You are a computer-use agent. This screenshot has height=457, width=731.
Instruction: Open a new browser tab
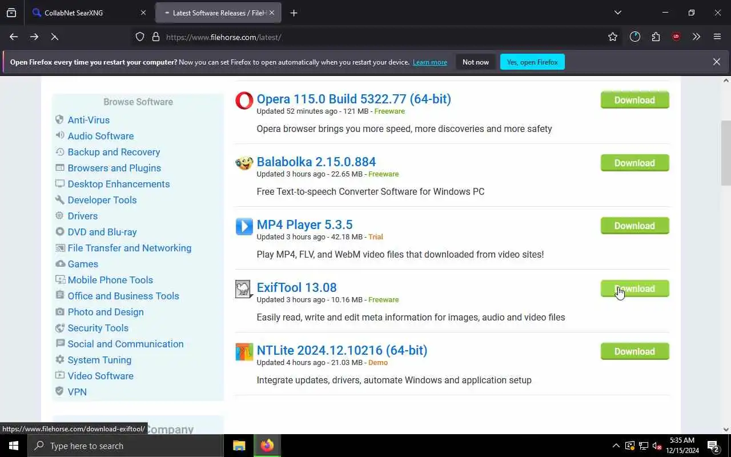[294, 13]
